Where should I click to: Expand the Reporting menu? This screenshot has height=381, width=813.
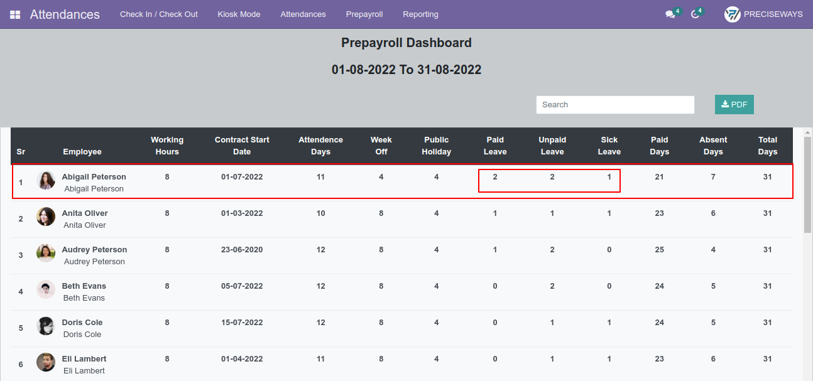(420, 14)
